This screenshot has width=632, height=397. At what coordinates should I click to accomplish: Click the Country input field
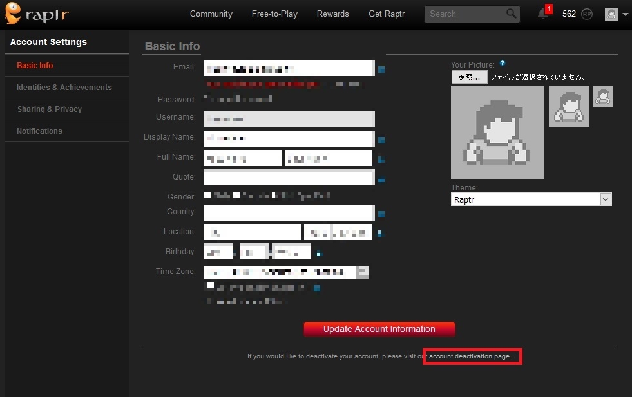[x=289, y=212]
